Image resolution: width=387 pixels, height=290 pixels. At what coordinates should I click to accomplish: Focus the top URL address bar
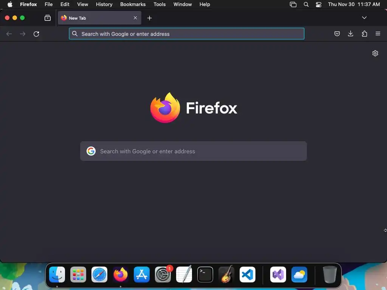187,34
